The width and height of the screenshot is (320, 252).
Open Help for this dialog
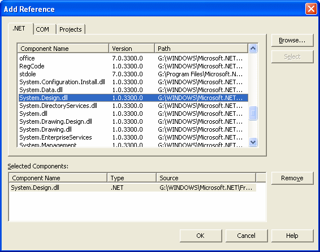[x=292, y=236]
